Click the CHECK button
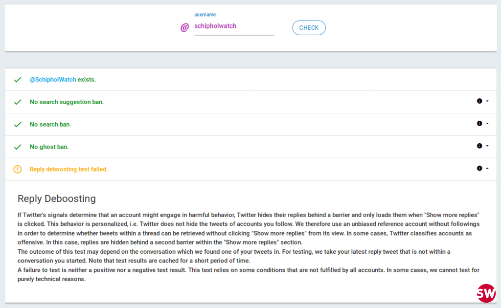The image size is (501, 308). pyautogui.click(x=309, y=28)
